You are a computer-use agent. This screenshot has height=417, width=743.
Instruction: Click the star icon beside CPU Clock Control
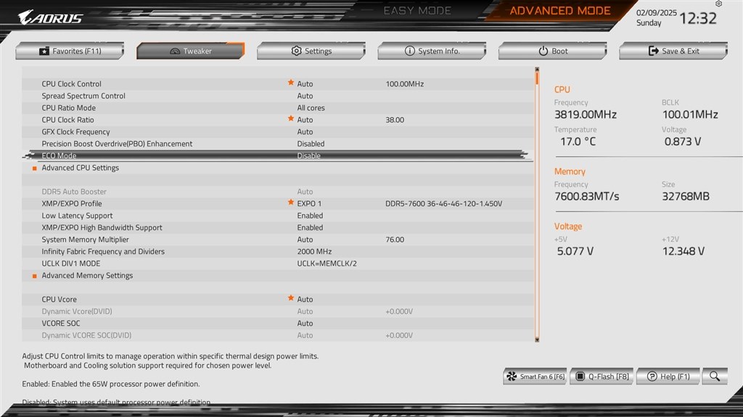coord(291,83)
